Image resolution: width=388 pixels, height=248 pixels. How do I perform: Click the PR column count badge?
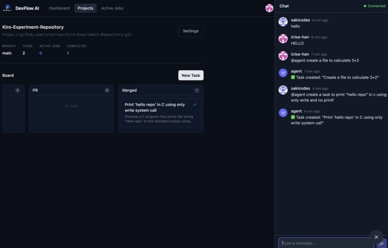(107, 91)
